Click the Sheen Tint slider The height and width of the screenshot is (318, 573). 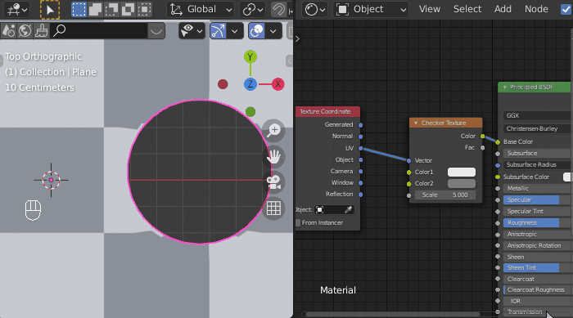(x=536, y=267)
